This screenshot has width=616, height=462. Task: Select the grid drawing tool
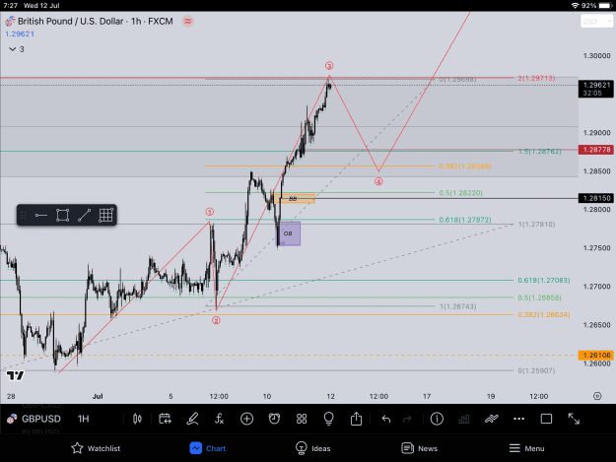click(x=105, y=215)
